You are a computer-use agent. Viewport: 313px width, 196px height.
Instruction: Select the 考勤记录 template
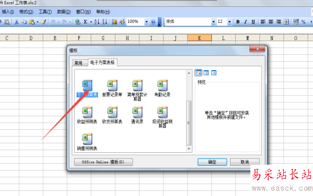(162, 89)
